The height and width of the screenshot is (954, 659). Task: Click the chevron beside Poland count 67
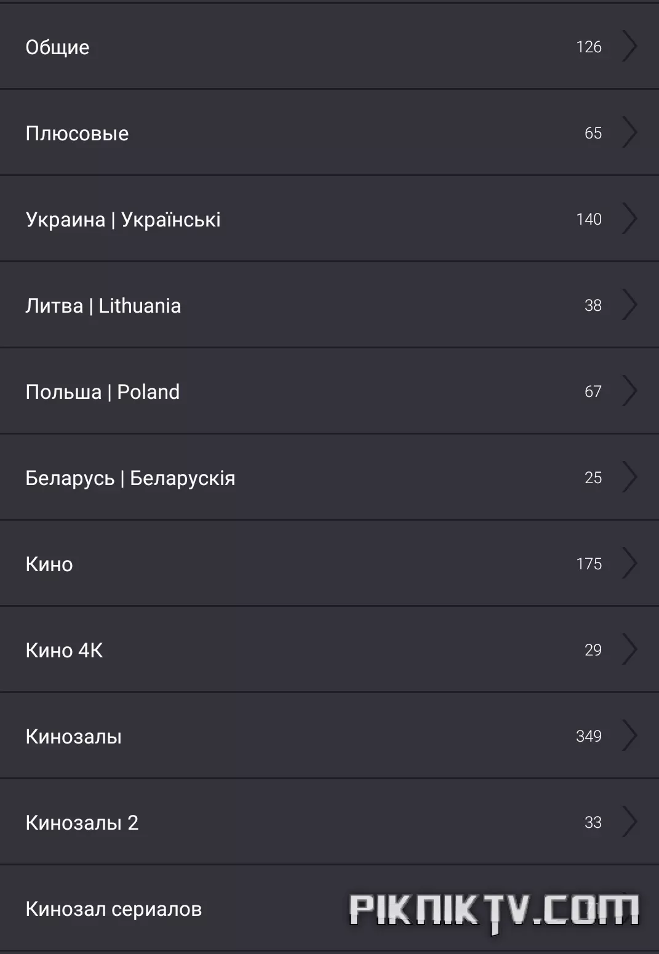pyautogui.click(x=629, y=391)
